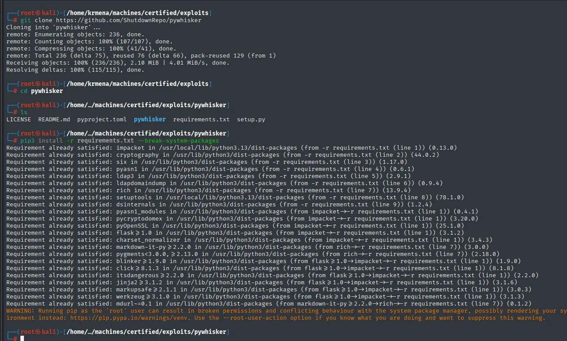Select the '--break-system-packages' flag
567x341 pixels.
(x=178, y=140)
